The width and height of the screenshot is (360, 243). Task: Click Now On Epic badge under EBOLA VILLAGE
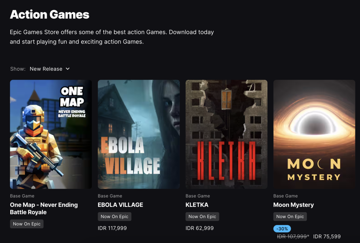[115, 217]
